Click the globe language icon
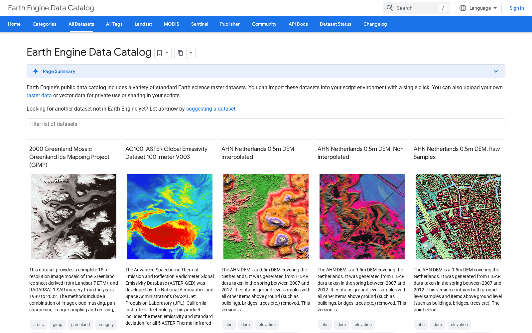Viewport: 532px width, 333px height. pos(463,8)
